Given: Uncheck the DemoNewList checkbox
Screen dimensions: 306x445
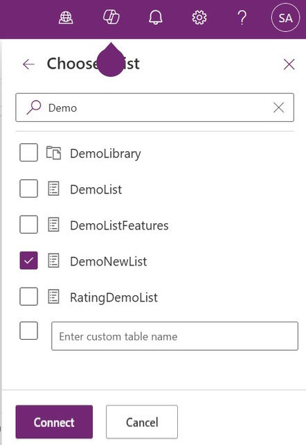Looking at the screenshot, I should [28, 260].
